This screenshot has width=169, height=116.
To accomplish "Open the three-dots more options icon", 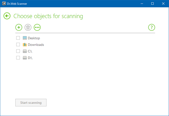I will [37, 27].
